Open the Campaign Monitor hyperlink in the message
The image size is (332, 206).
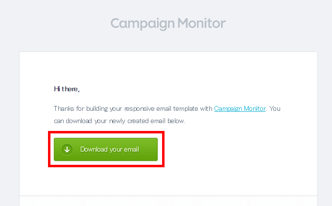[x=239, y=108]
